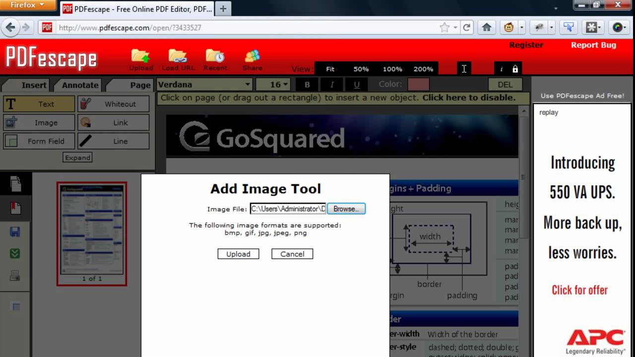Bookmark page with star icon
Viewport: 635px width, 357px height.
tap(444, 28)
